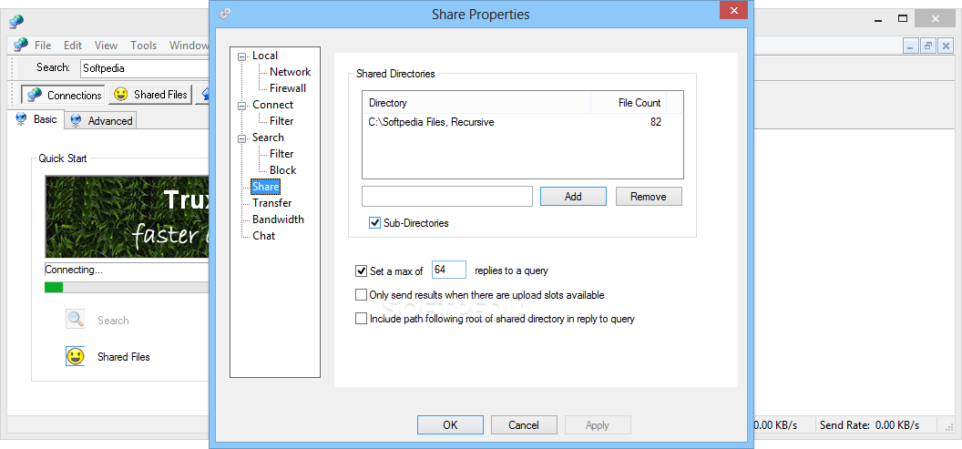
Task: Open the Shared Files toolbar button
Action: click(x=151, y=95)
